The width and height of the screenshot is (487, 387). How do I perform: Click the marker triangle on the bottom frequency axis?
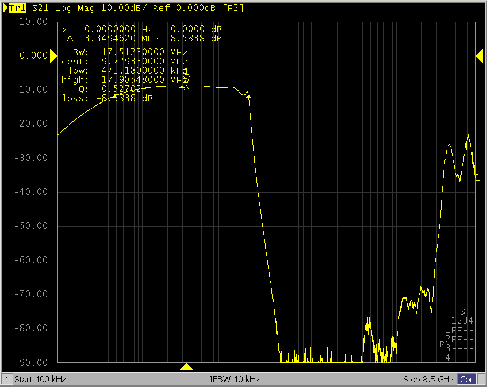[x=186, y=367]
